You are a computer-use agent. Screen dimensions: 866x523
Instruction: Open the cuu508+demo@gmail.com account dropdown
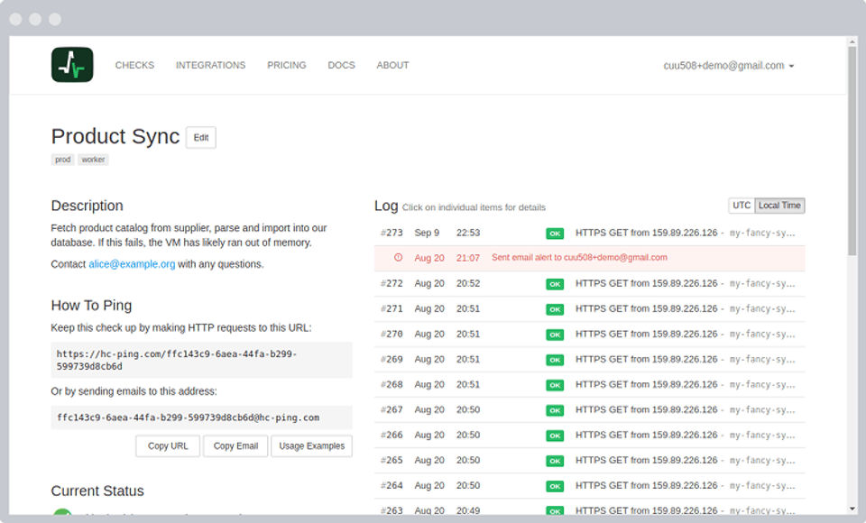pyautogui.click(x=729, y=65)
